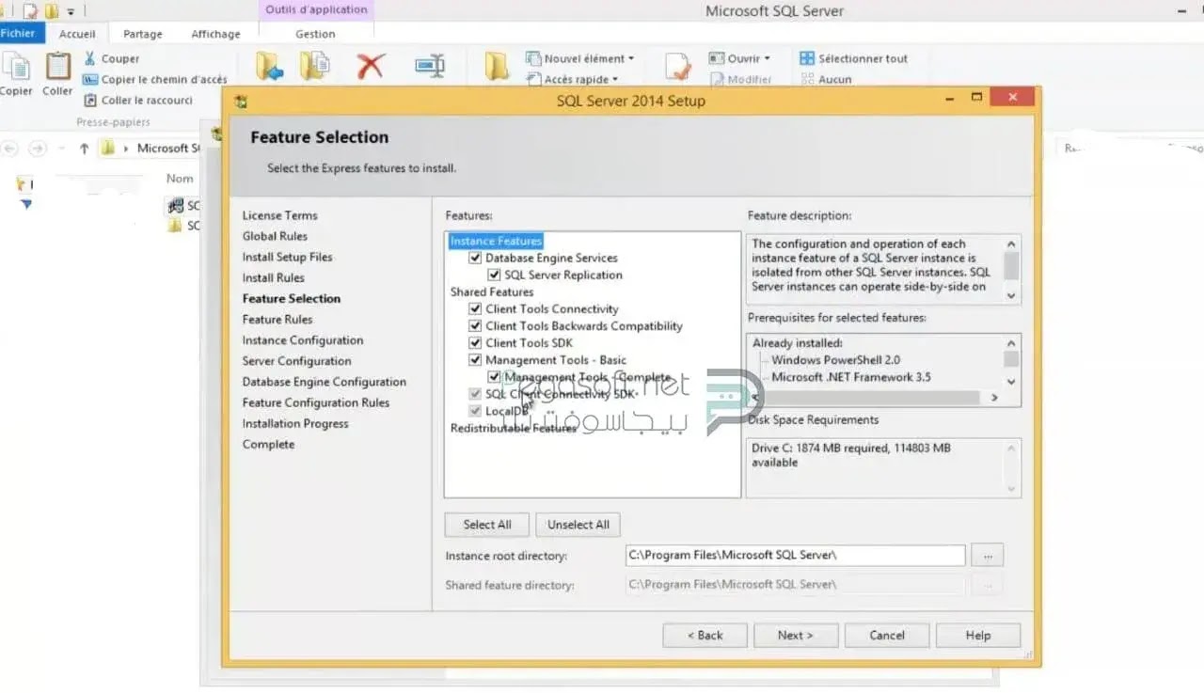
Task: Click the Back button
Action: [705, 636]
